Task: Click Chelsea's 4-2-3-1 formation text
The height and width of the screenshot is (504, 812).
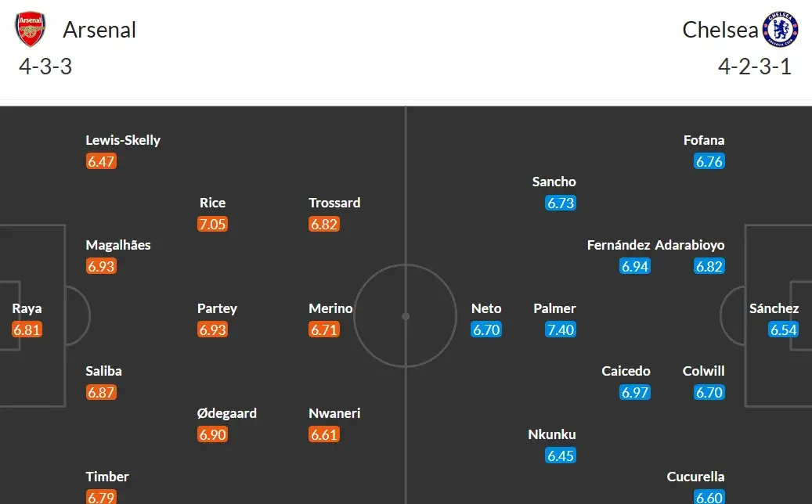Action: pyautogui.click(x=755, y=67)
